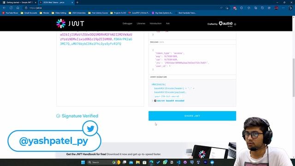
Task: Open the Projects To-DO bookmark folder
Action: pyautogui.click(x=118, y=13)
